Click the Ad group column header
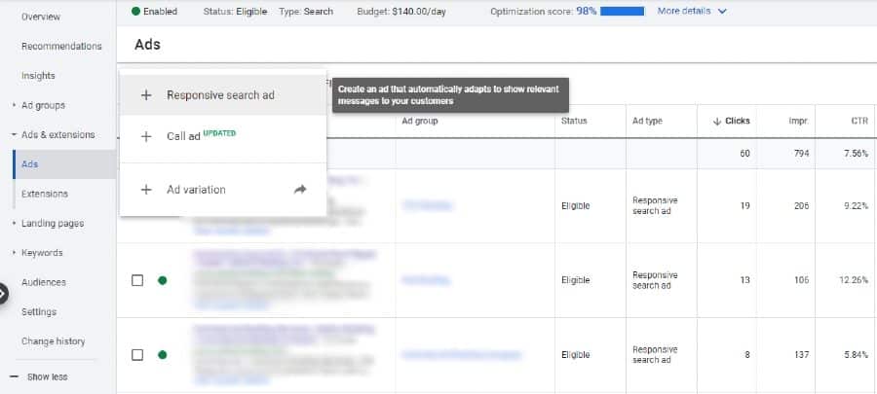The height and width of the screenshot is (394, 877). [419, 121]
